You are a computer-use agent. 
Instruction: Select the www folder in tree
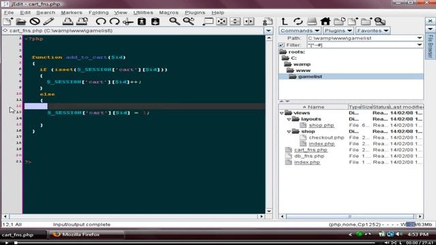[303, 70]
